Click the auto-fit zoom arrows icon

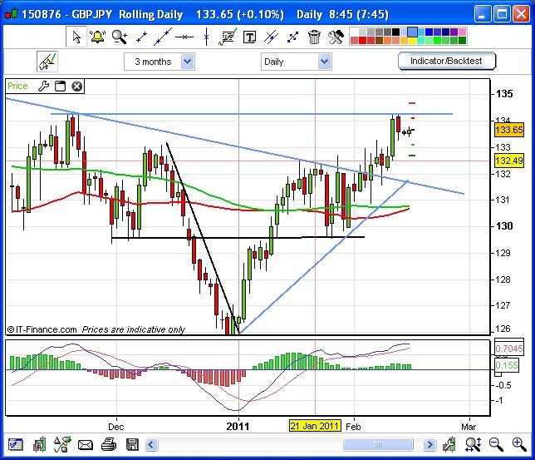(474, 444)
